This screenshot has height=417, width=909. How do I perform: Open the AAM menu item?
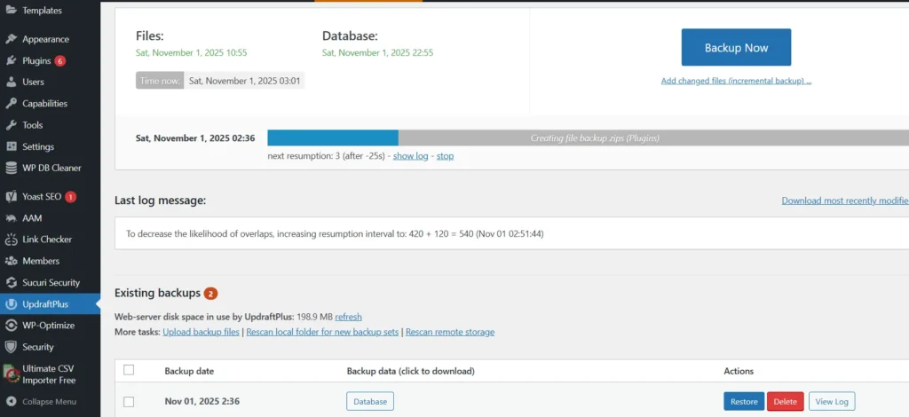(32, 218)
